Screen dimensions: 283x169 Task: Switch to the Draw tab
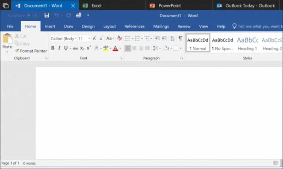69,27
